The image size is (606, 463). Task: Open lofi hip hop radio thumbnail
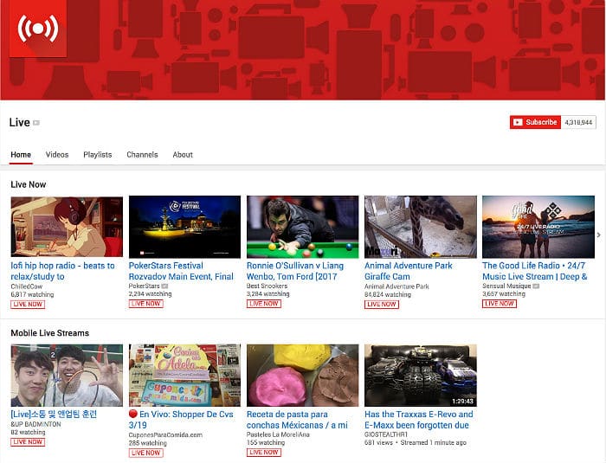(x=67, y=227)
